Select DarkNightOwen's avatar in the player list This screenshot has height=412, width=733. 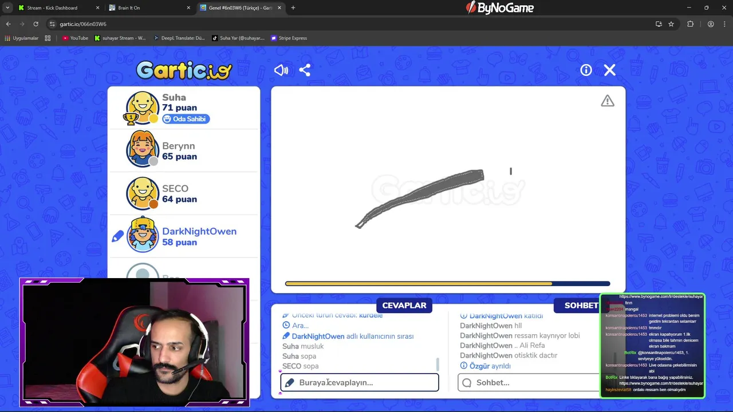pos(142,235)
